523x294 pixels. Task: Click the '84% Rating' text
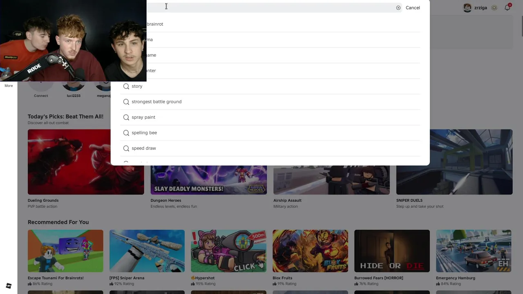tap(451, 284)
